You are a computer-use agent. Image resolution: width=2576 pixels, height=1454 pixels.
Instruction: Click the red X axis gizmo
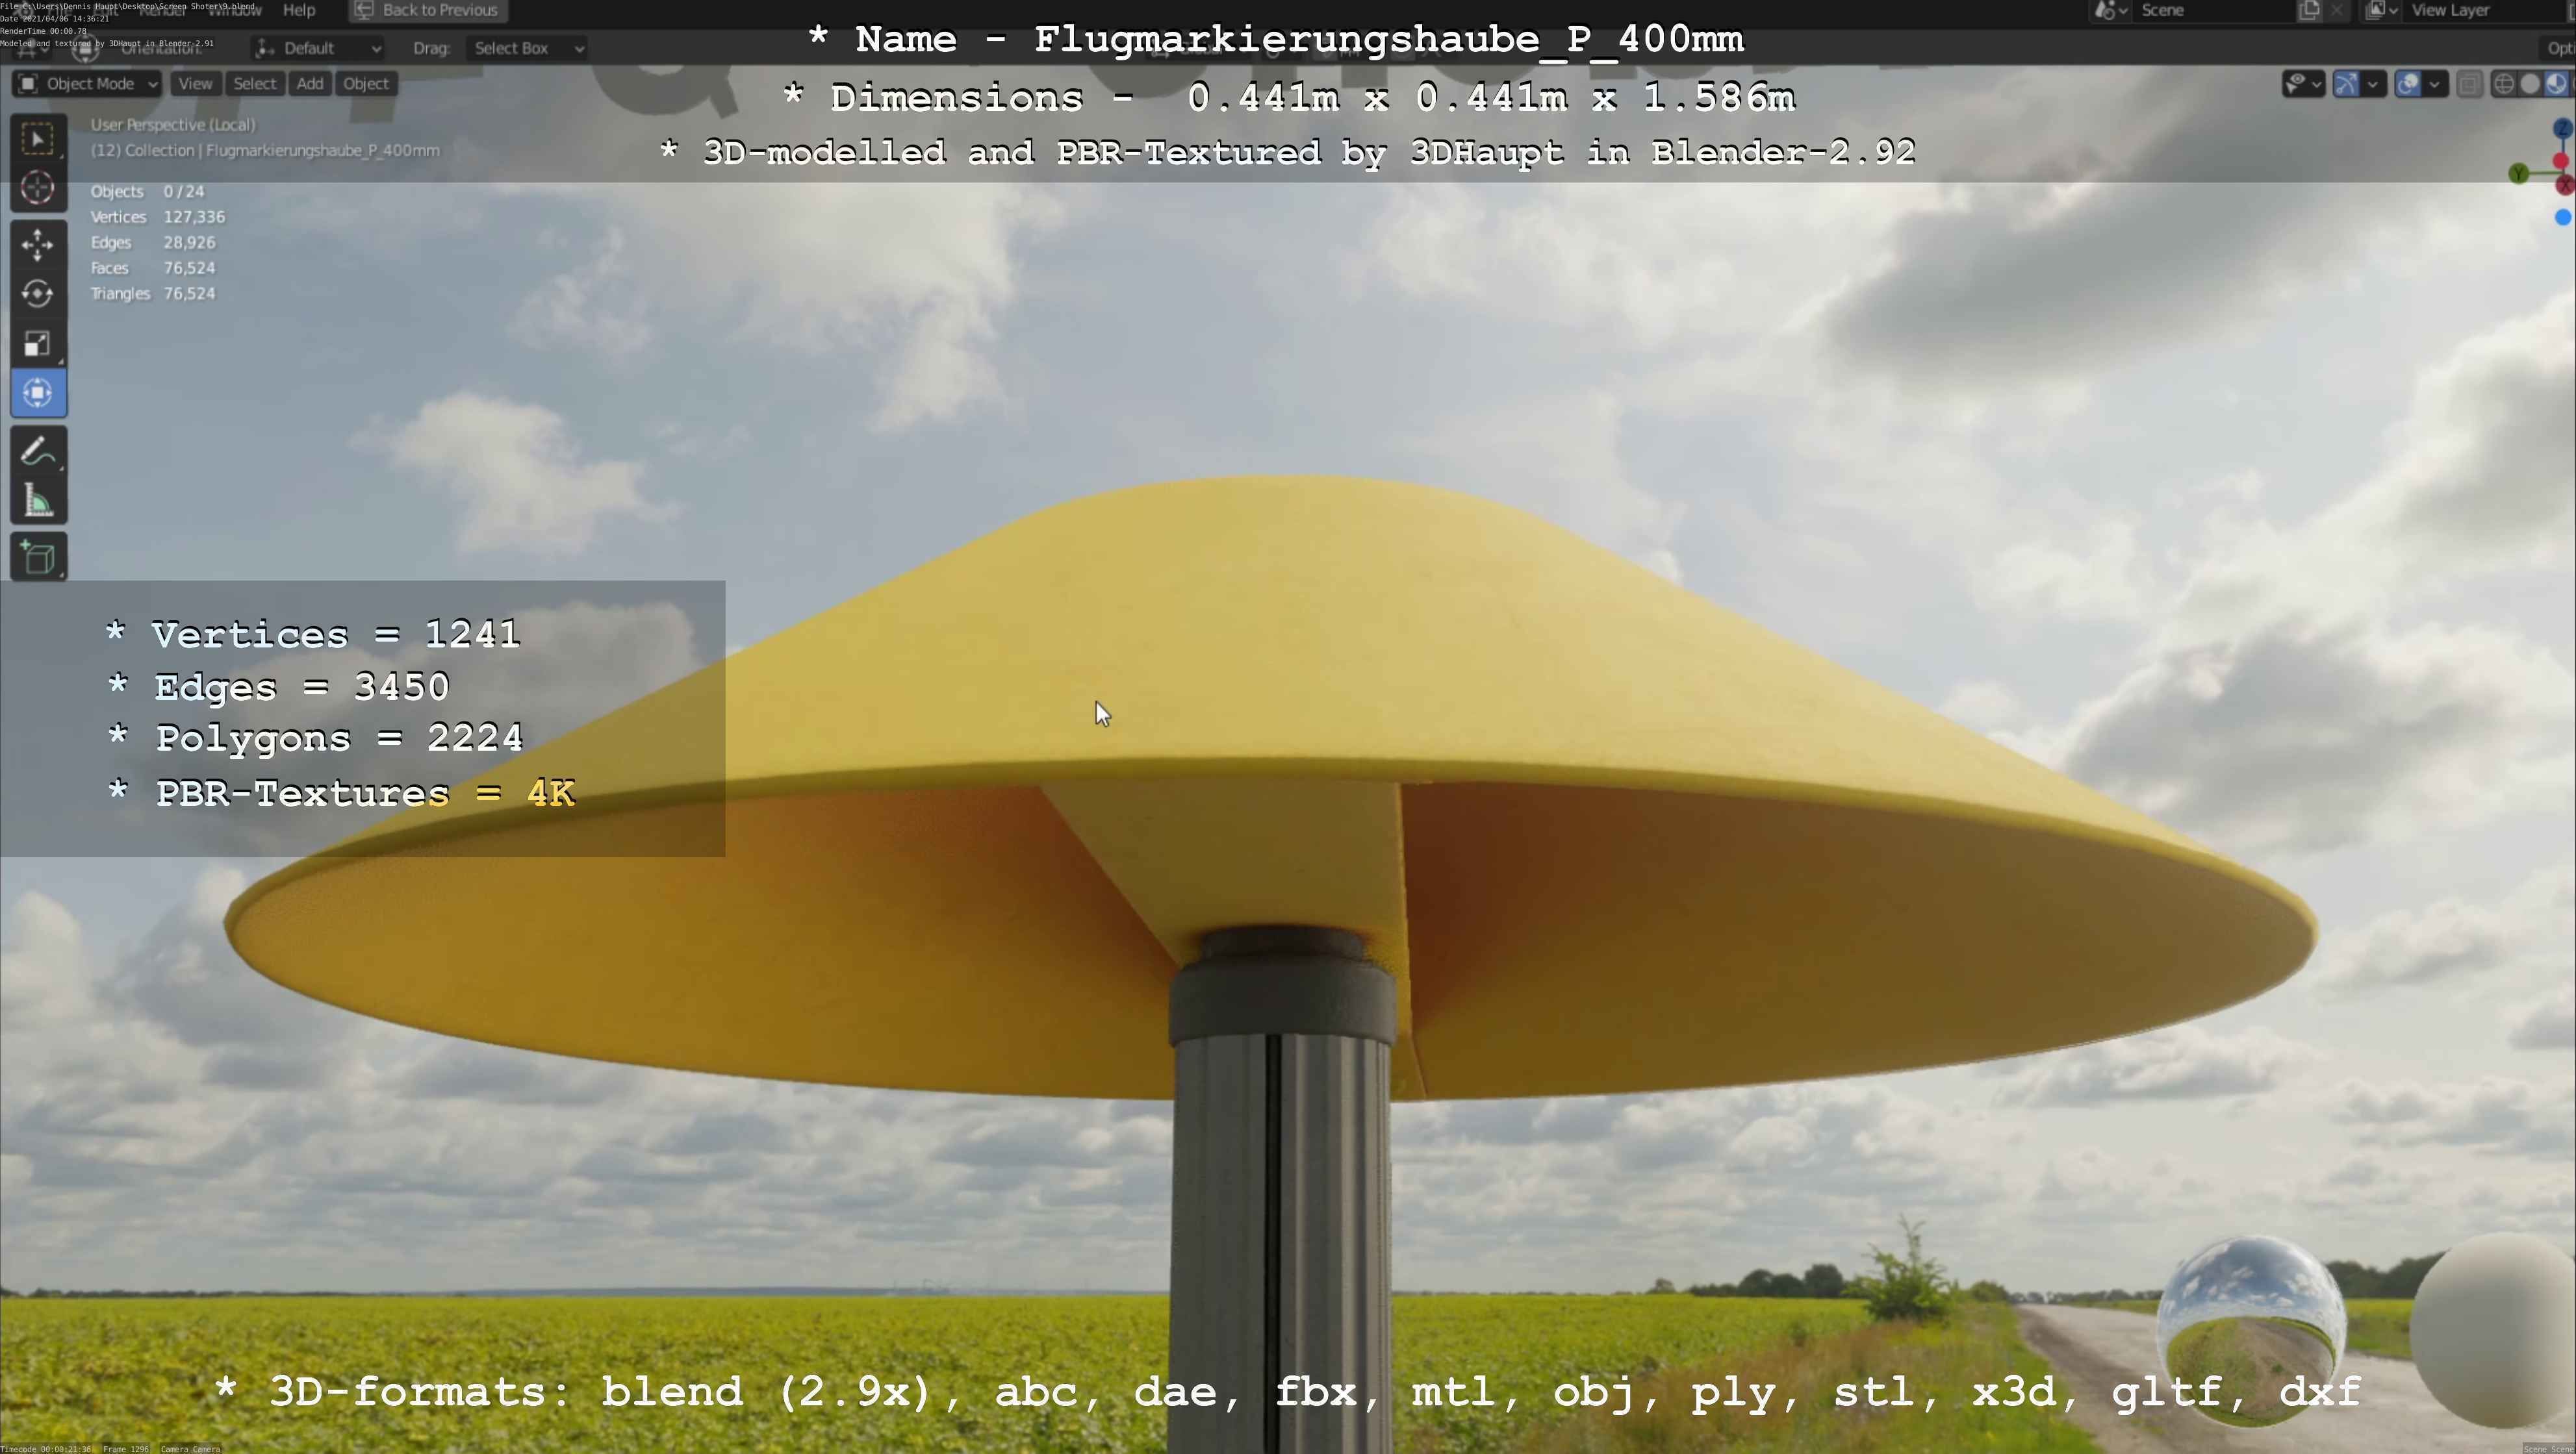click(x=2564, y=185)
